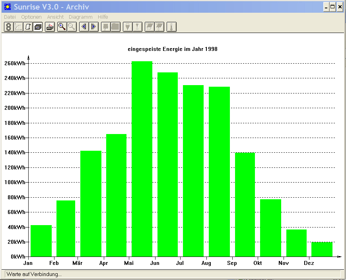
Task: Open the Optionen menu
Action: tap(31, 17)
